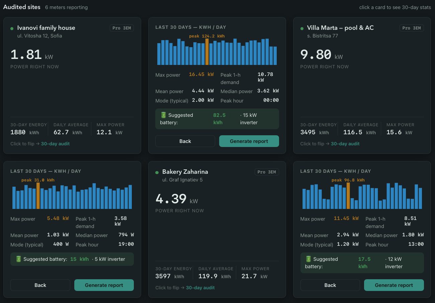Click the address ul. Graf Ignatiev 5
435x303 pixels.
coord(182,180)
